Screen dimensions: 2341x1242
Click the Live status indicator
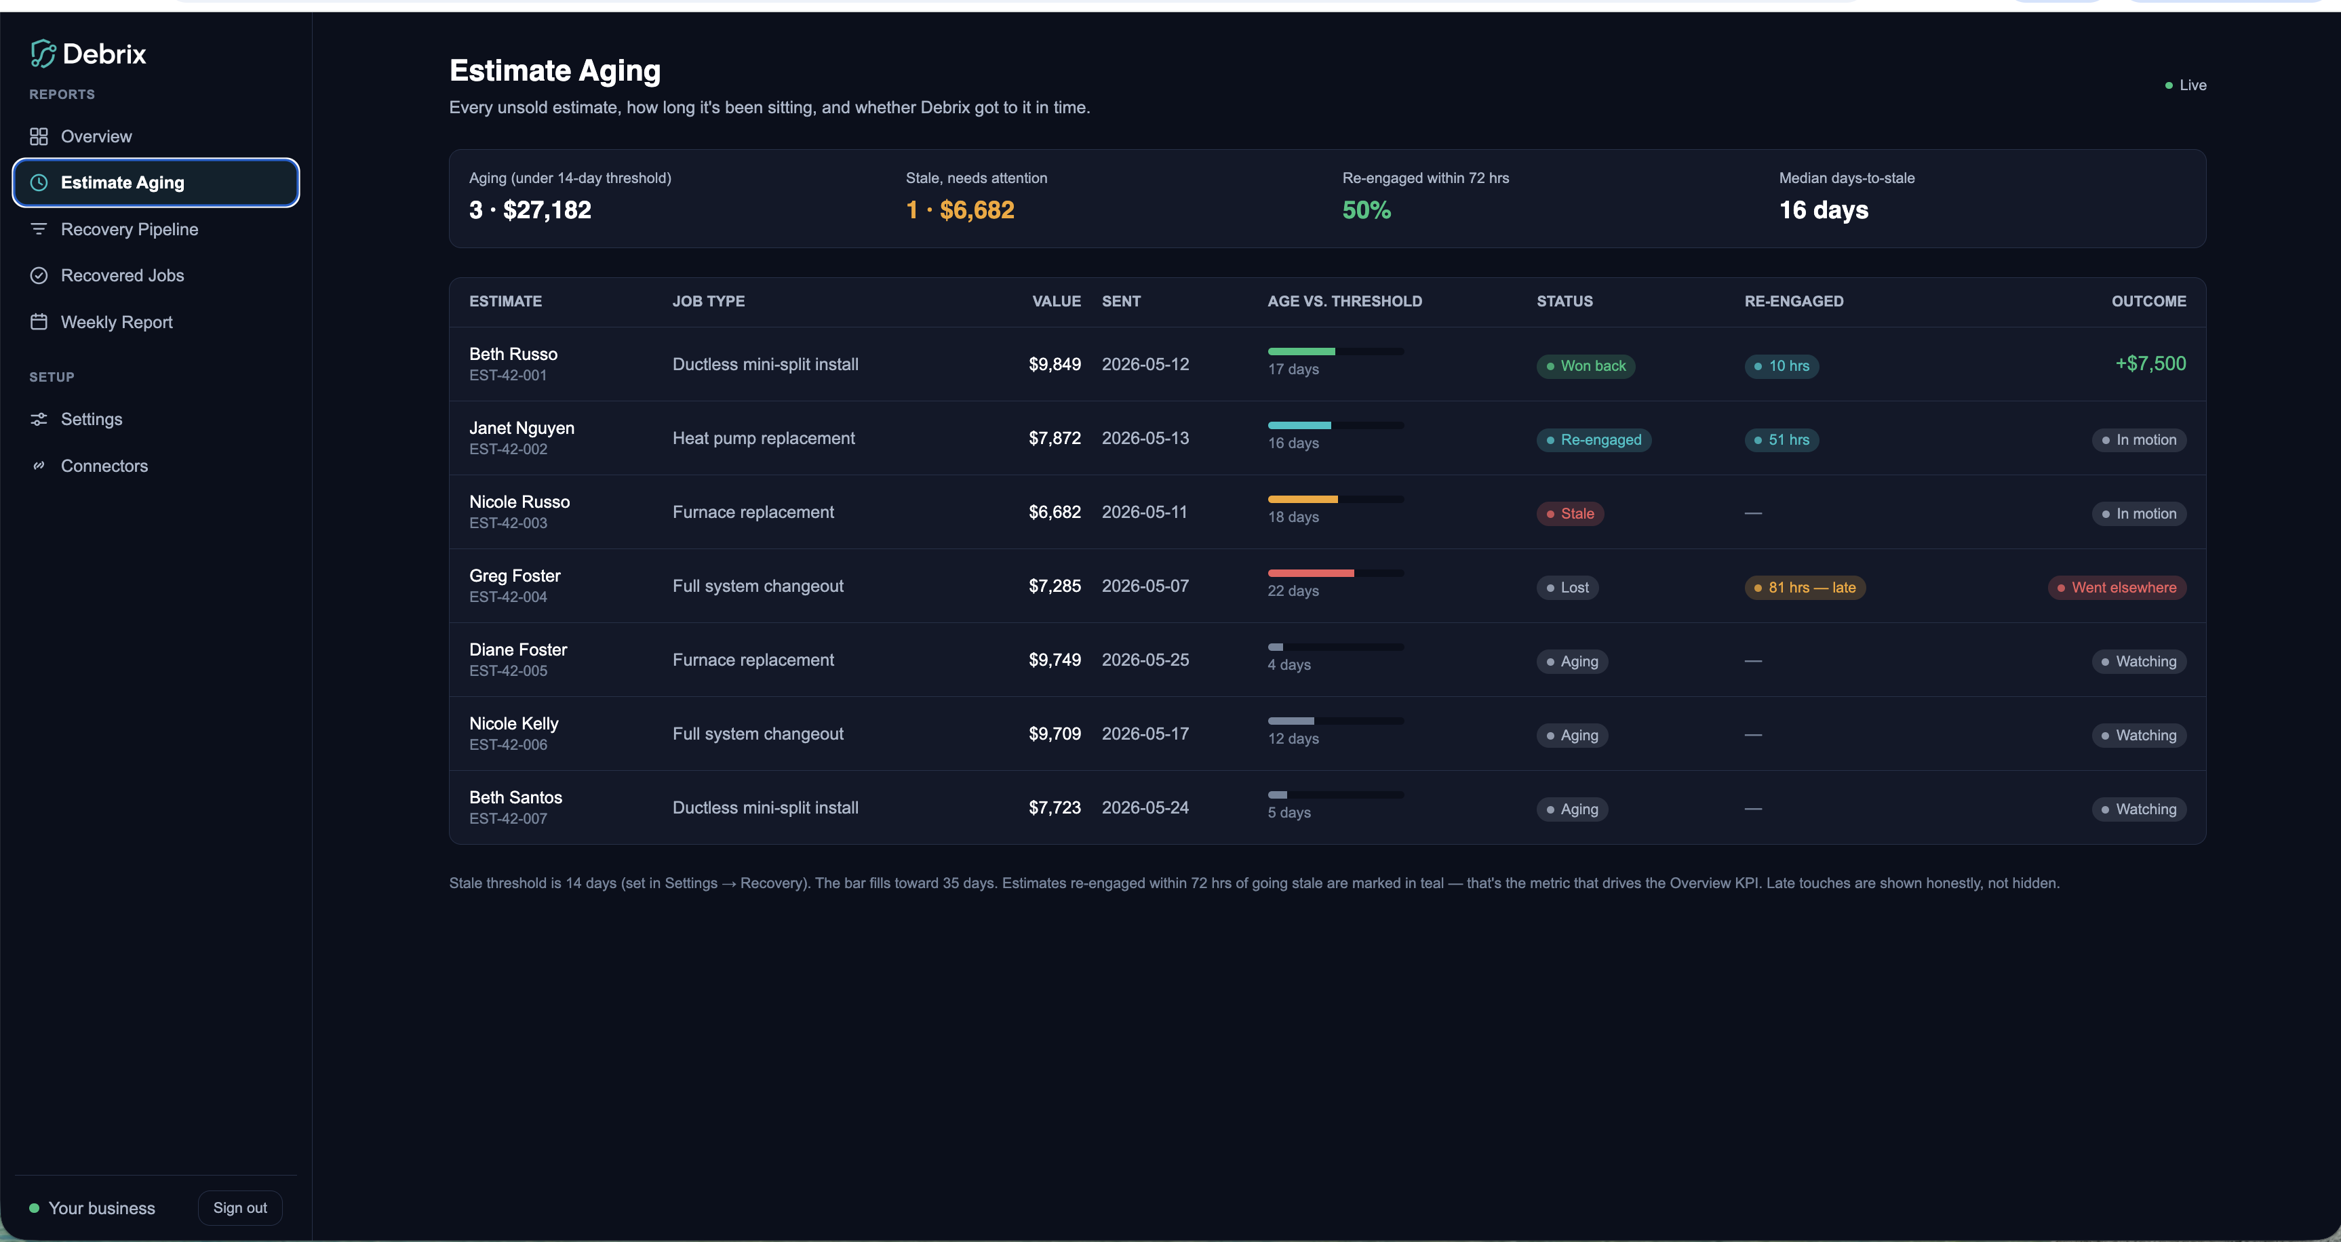click(x=2186, y=85)
